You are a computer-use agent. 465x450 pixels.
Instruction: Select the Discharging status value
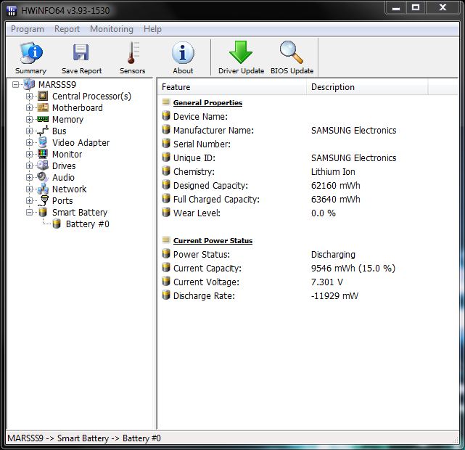(x=333, y=255)
